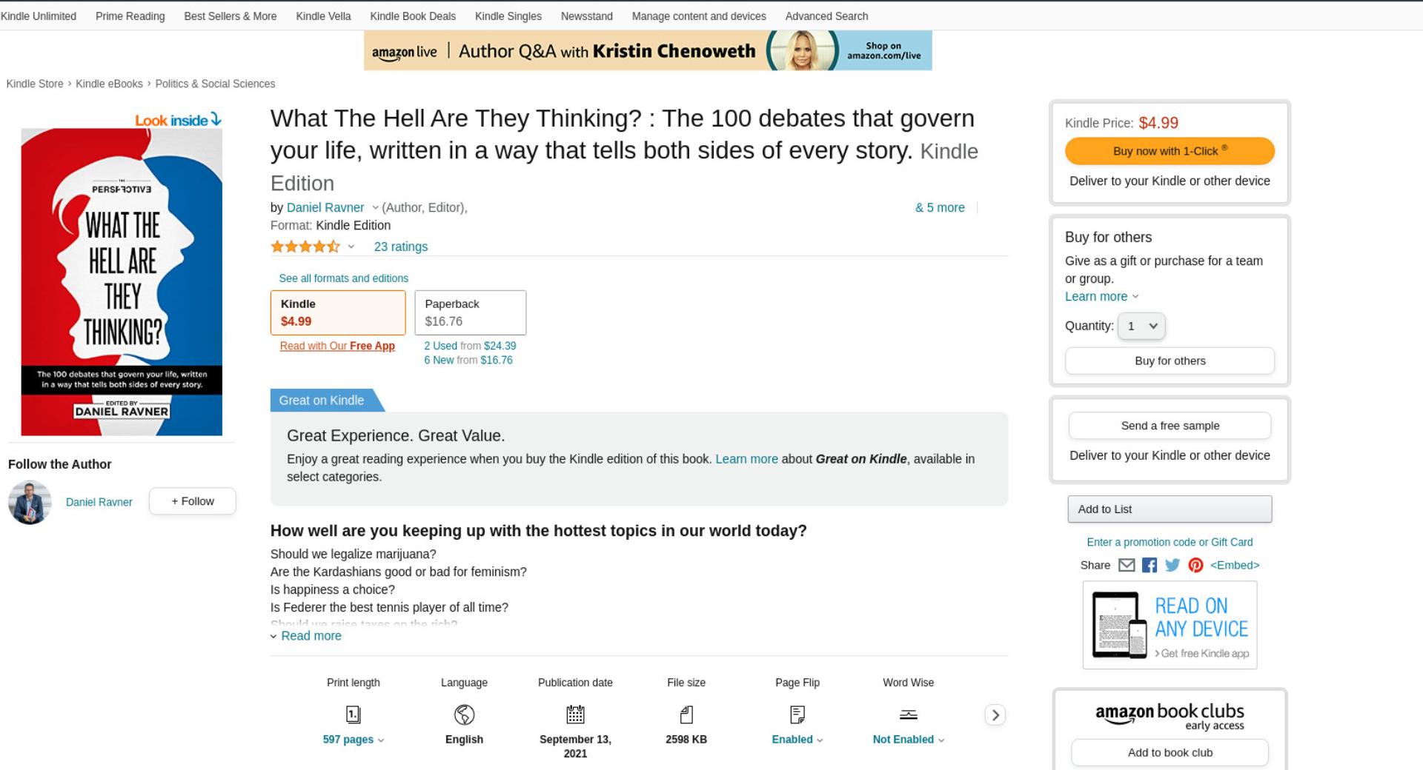Click the Print length page icon
The image size is (1423, 770).
(354, 714)
